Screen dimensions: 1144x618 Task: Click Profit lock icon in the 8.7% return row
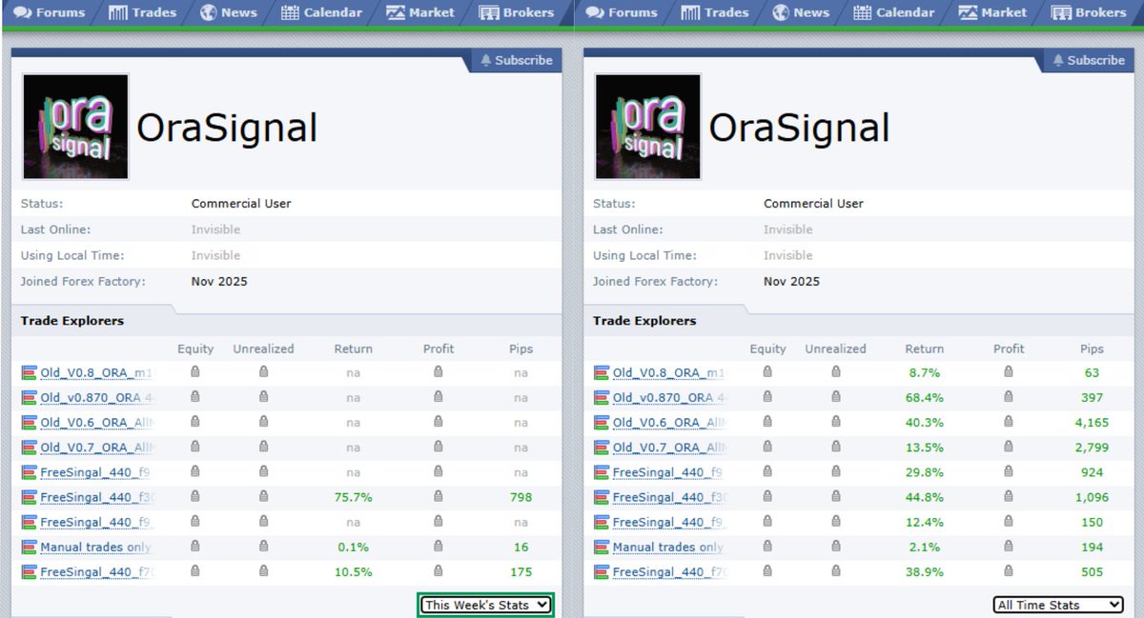(x=1009, y=371)
